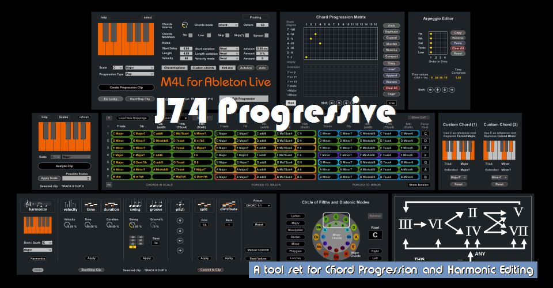Screen dimensions: 553x288
Task: Toggle Force Root for row D
Action: (425, 141)
